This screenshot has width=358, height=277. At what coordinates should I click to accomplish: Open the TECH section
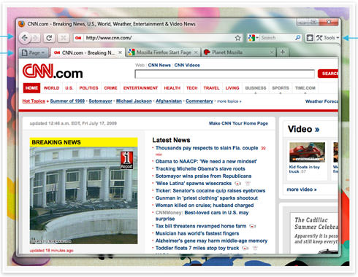[x=192, y=88]
